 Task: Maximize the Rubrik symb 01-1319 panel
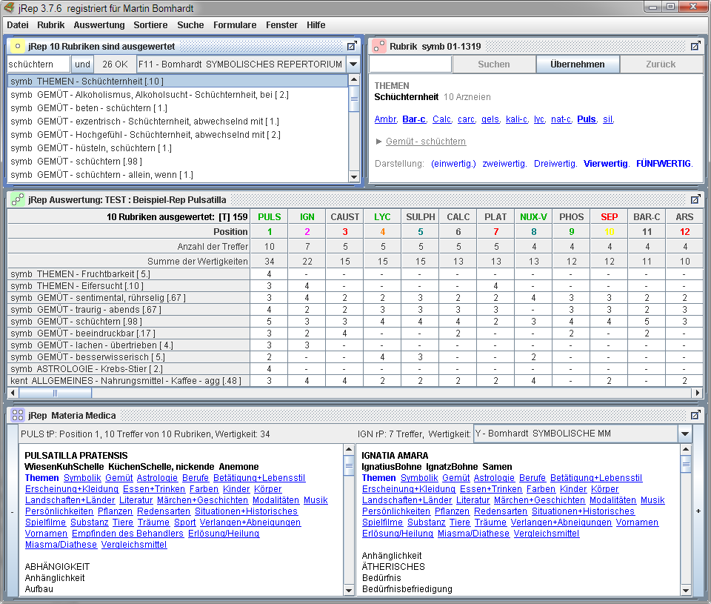tap(695, 46)
